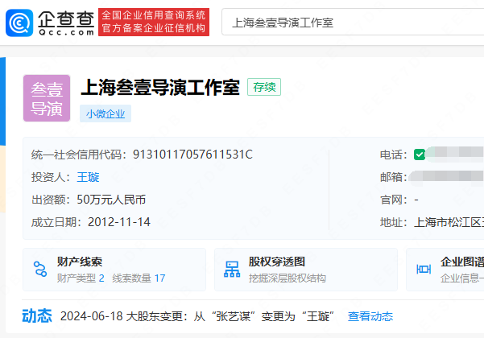Screen dimensions: 484x338
Task: Click the blurred email address
Action: [446, 177]
